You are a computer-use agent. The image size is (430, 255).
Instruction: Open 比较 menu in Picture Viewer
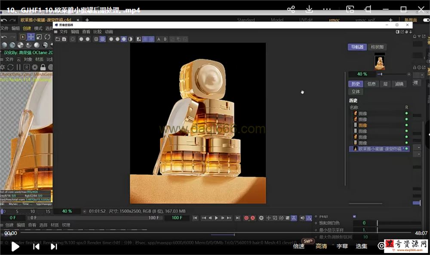[x=97, y=32]
